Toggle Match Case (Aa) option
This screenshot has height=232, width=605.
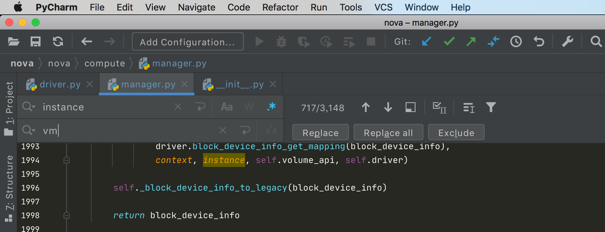pyautogui.click(x=227, y=107)
